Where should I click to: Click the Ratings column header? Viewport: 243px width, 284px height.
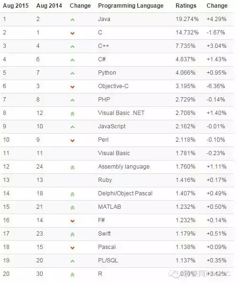point(186,6)
